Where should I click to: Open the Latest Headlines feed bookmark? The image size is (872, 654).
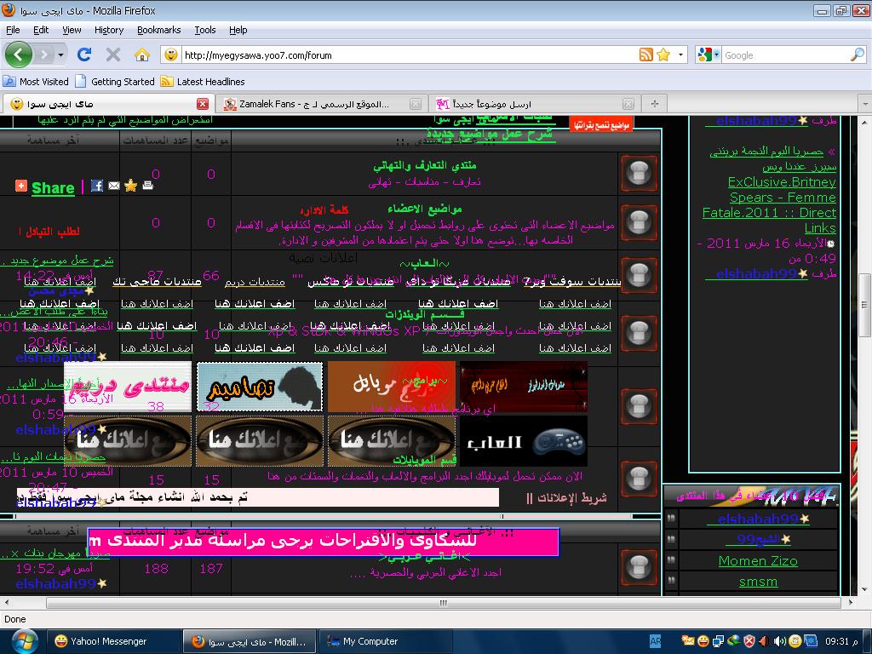coord(203,82)
